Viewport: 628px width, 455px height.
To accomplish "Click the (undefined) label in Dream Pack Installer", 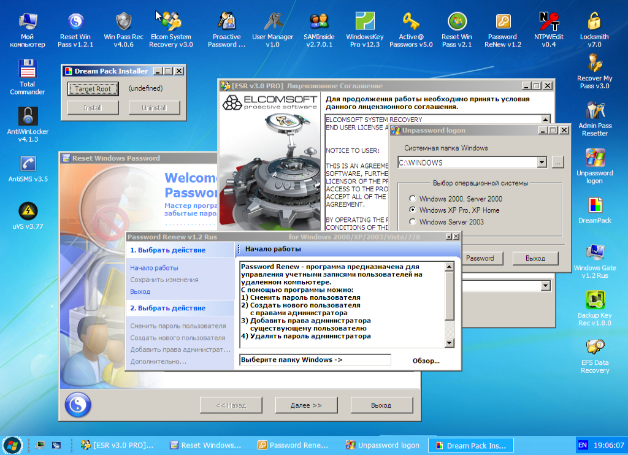I will (x=146, y=88).
